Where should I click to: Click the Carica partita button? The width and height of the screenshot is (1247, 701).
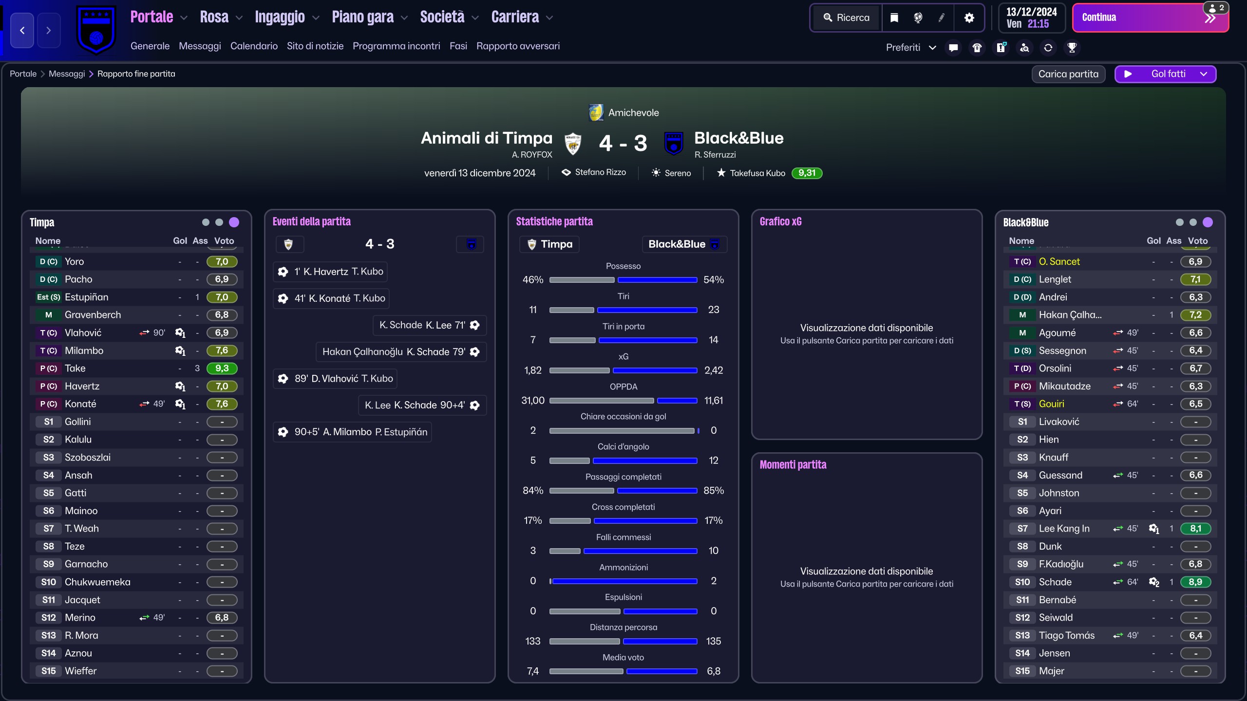(x=1068, y=74)
